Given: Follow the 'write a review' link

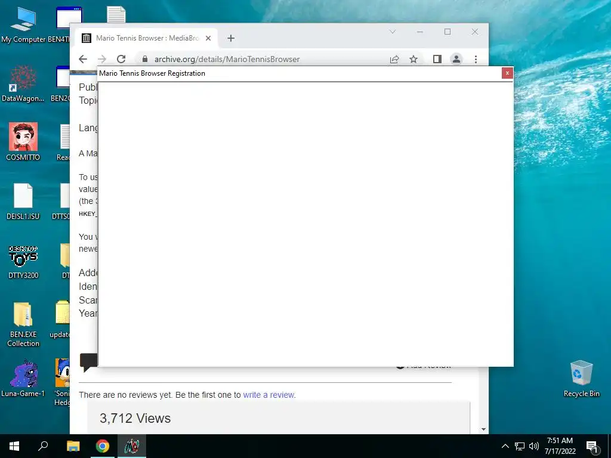Looking at the screenshot, I should coord(269,395).
